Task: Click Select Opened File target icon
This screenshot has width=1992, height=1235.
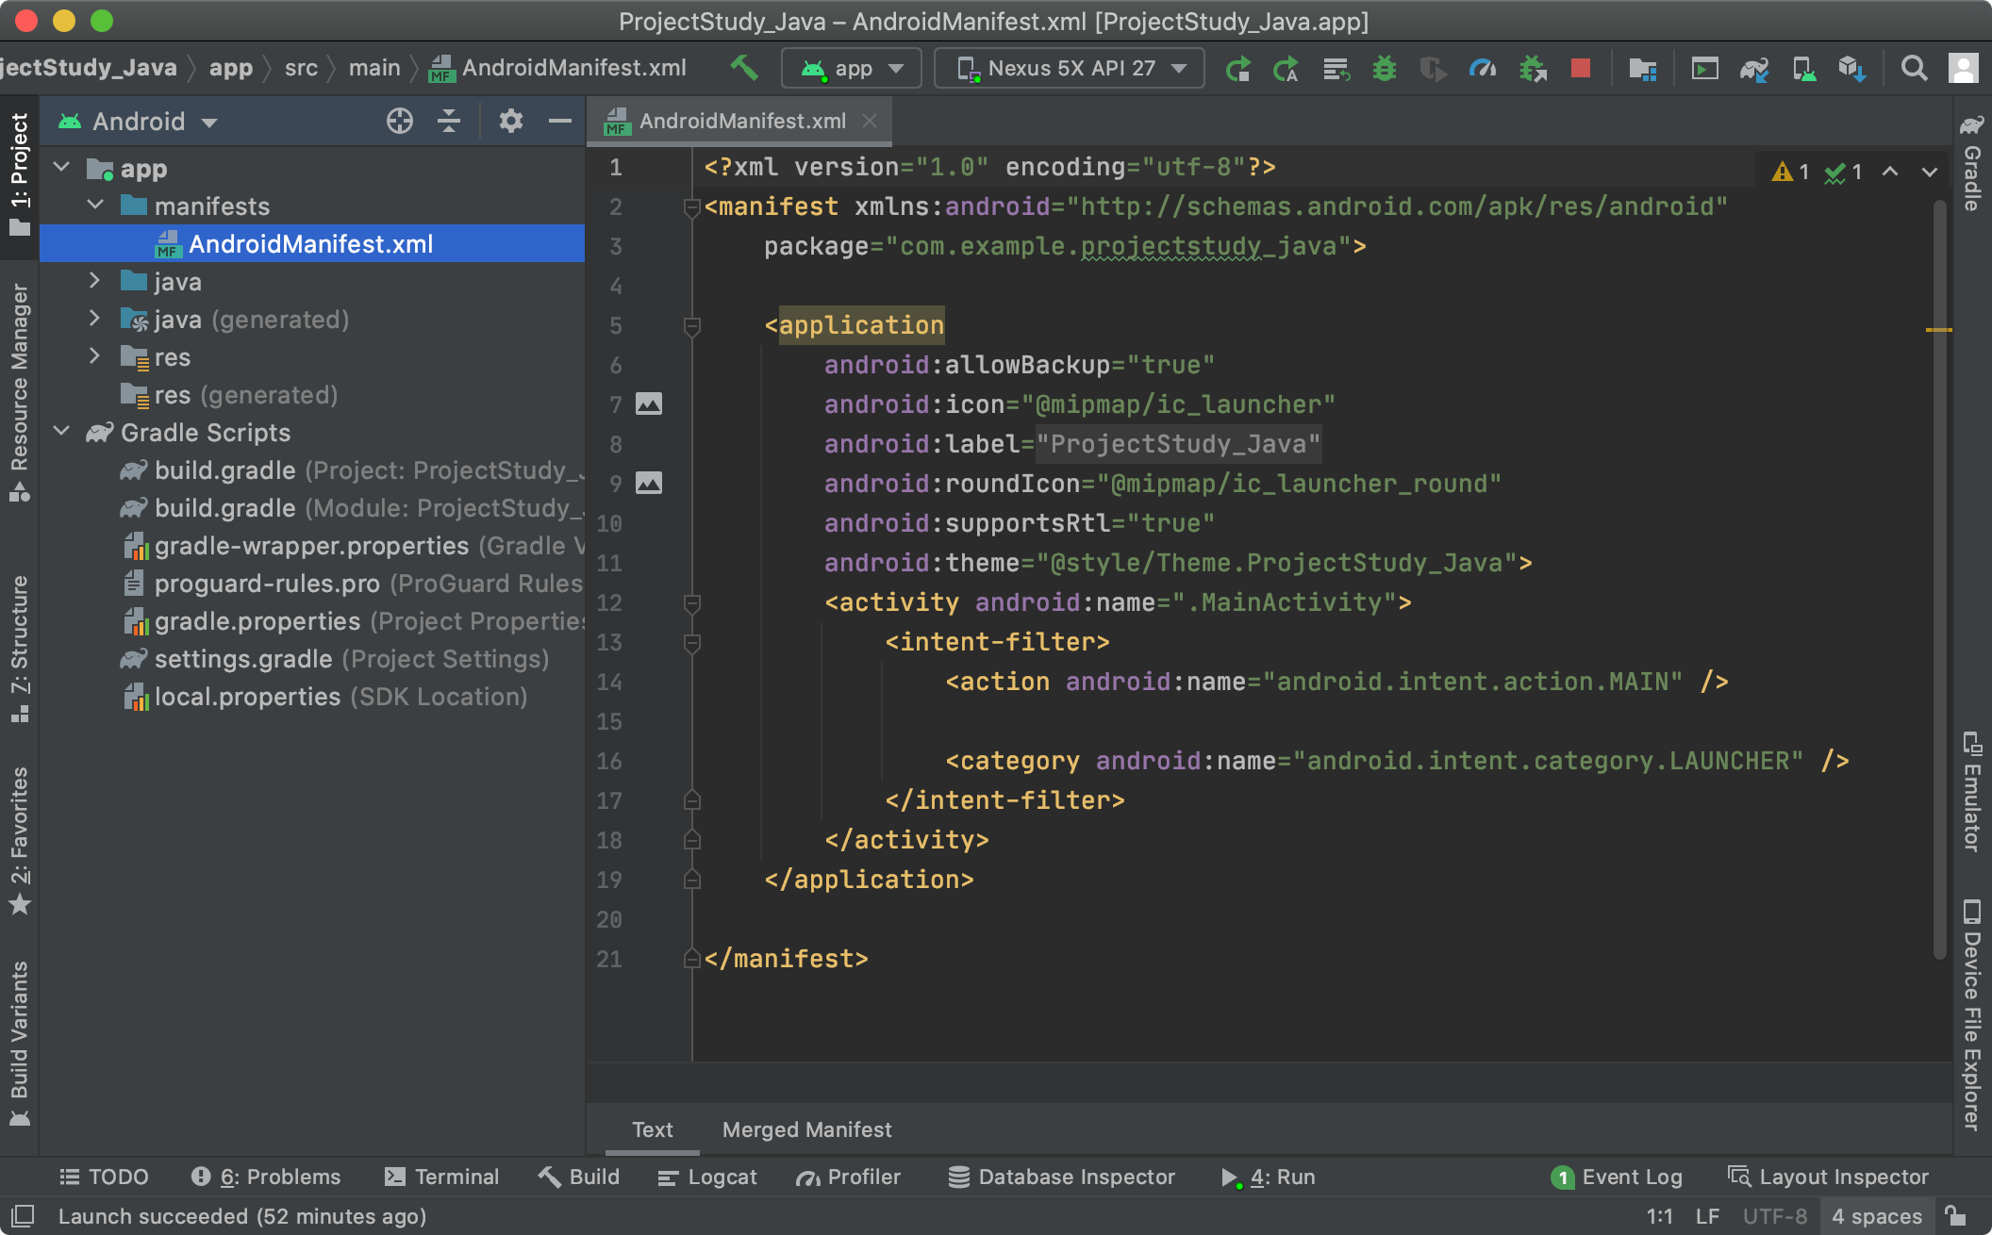Action: pyautogui.click(x=400, y=121)
